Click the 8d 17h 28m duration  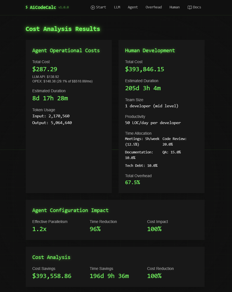coord(50,98)
